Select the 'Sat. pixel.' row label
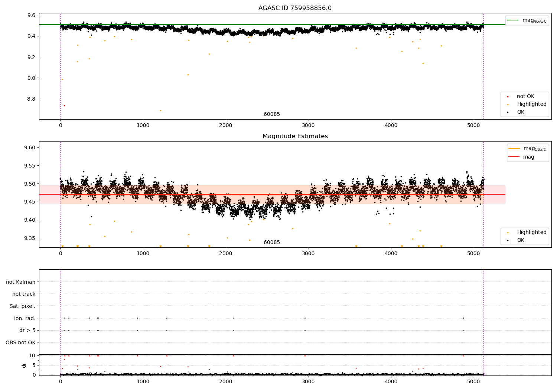557x390 pixels. (22, 306)
